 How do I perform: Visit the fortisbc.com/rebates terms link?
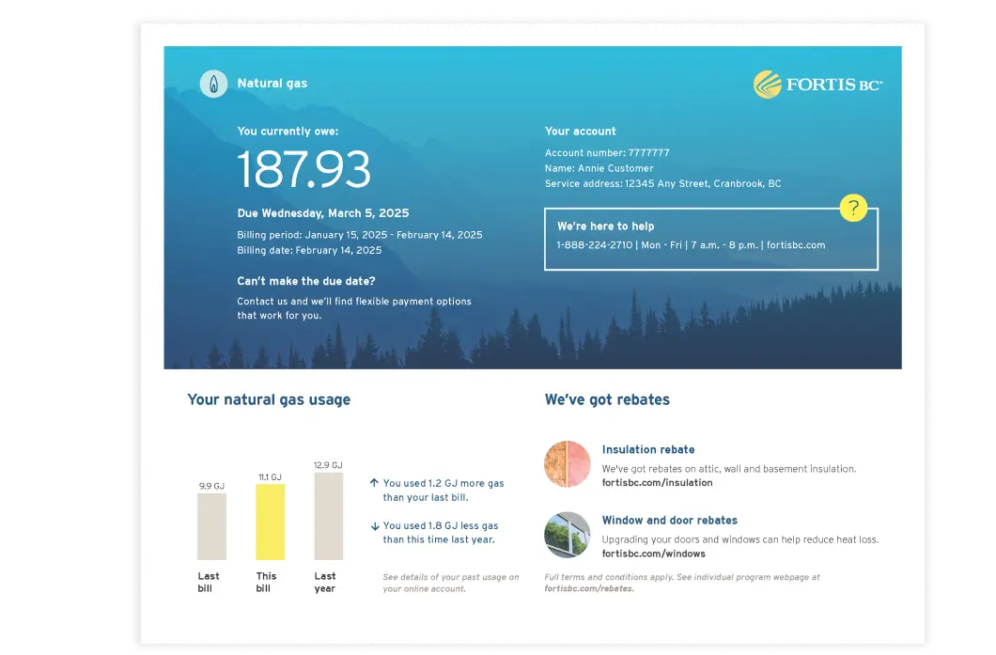click(x=588, y=589)
